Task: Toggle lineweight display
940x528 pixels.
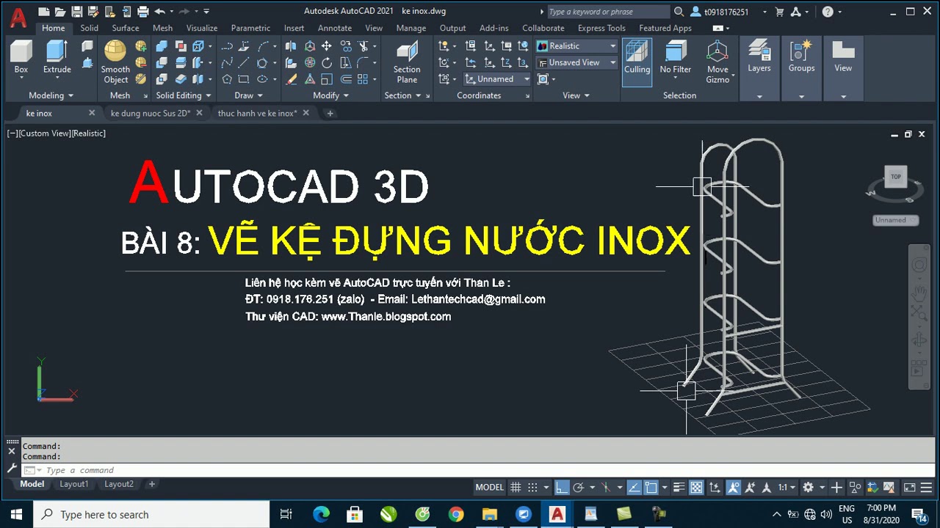Action: coord(679,488)
